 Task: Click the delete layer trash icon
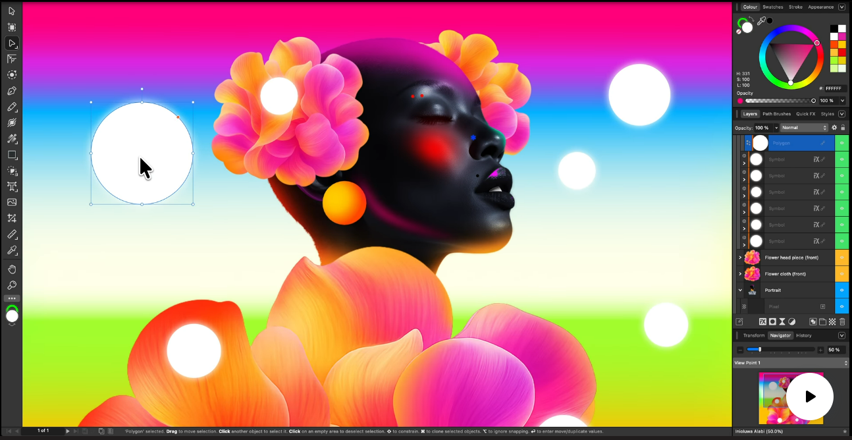click(x=842, y=322)
